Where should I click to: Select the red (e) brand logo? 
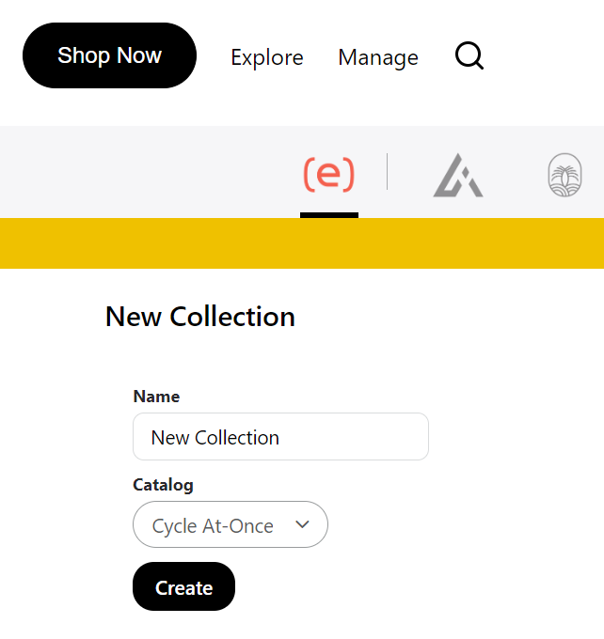click(328, 174)
